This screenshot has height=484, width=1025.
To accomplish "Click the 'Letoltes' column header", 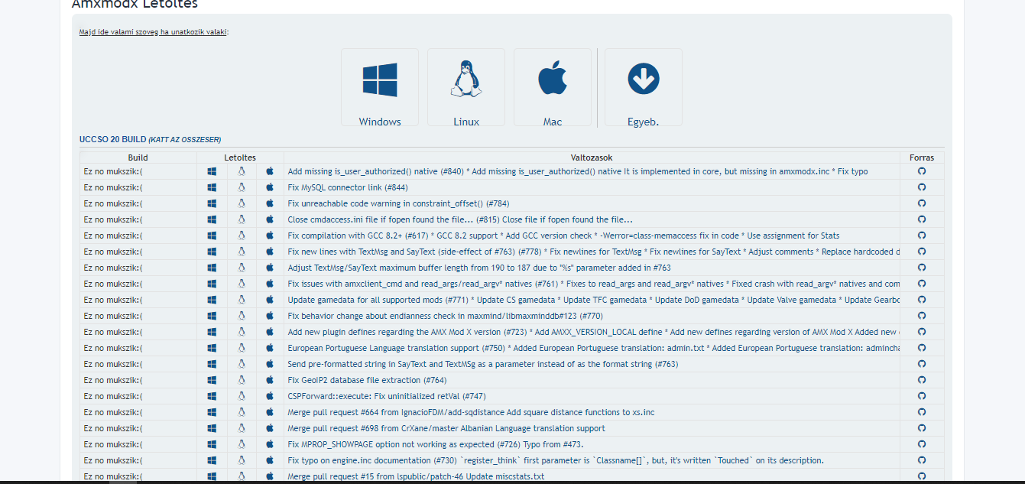I will 240,158.
